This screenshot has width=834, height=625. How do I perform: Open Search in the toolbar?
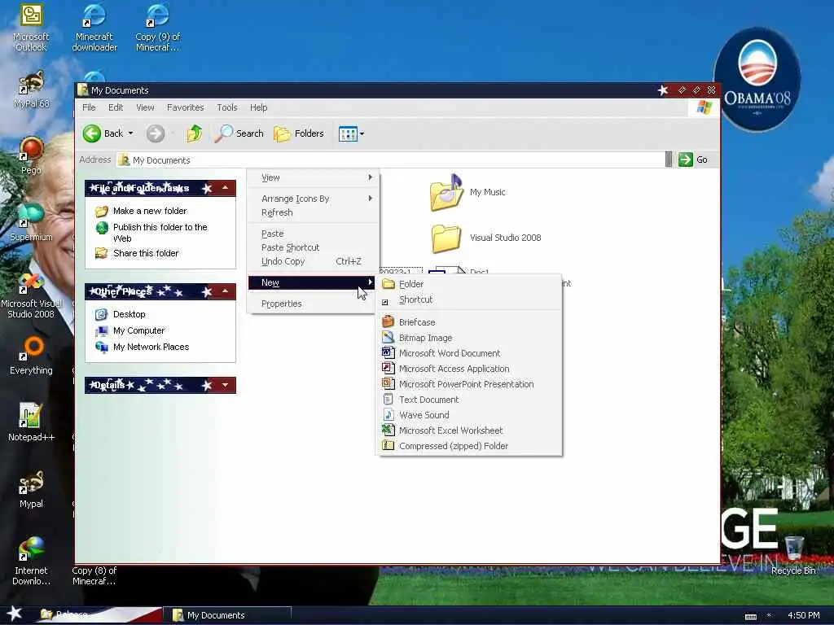[239, 133]
